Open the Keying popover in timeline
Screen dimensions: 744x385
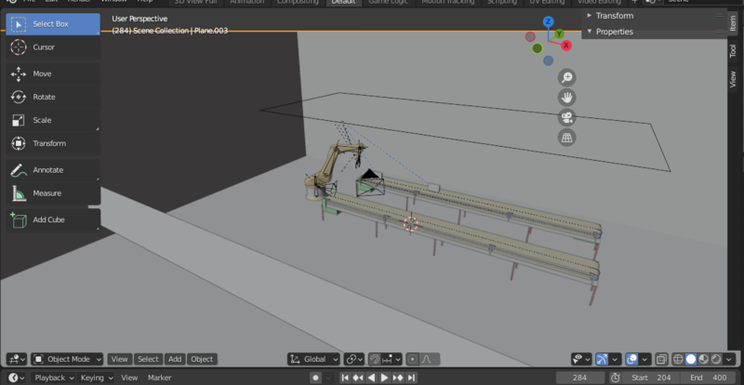click(95, 378)
